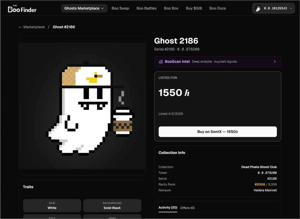Click the Token value 0.0.878200

[x=267, y=173]
